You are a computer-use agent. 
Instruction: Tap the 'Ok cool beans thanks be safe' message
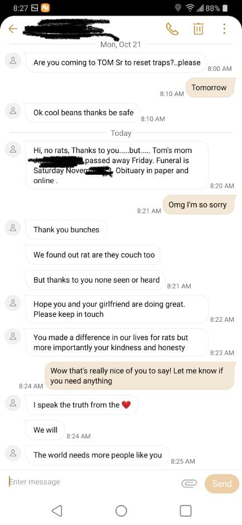[82, 112]
